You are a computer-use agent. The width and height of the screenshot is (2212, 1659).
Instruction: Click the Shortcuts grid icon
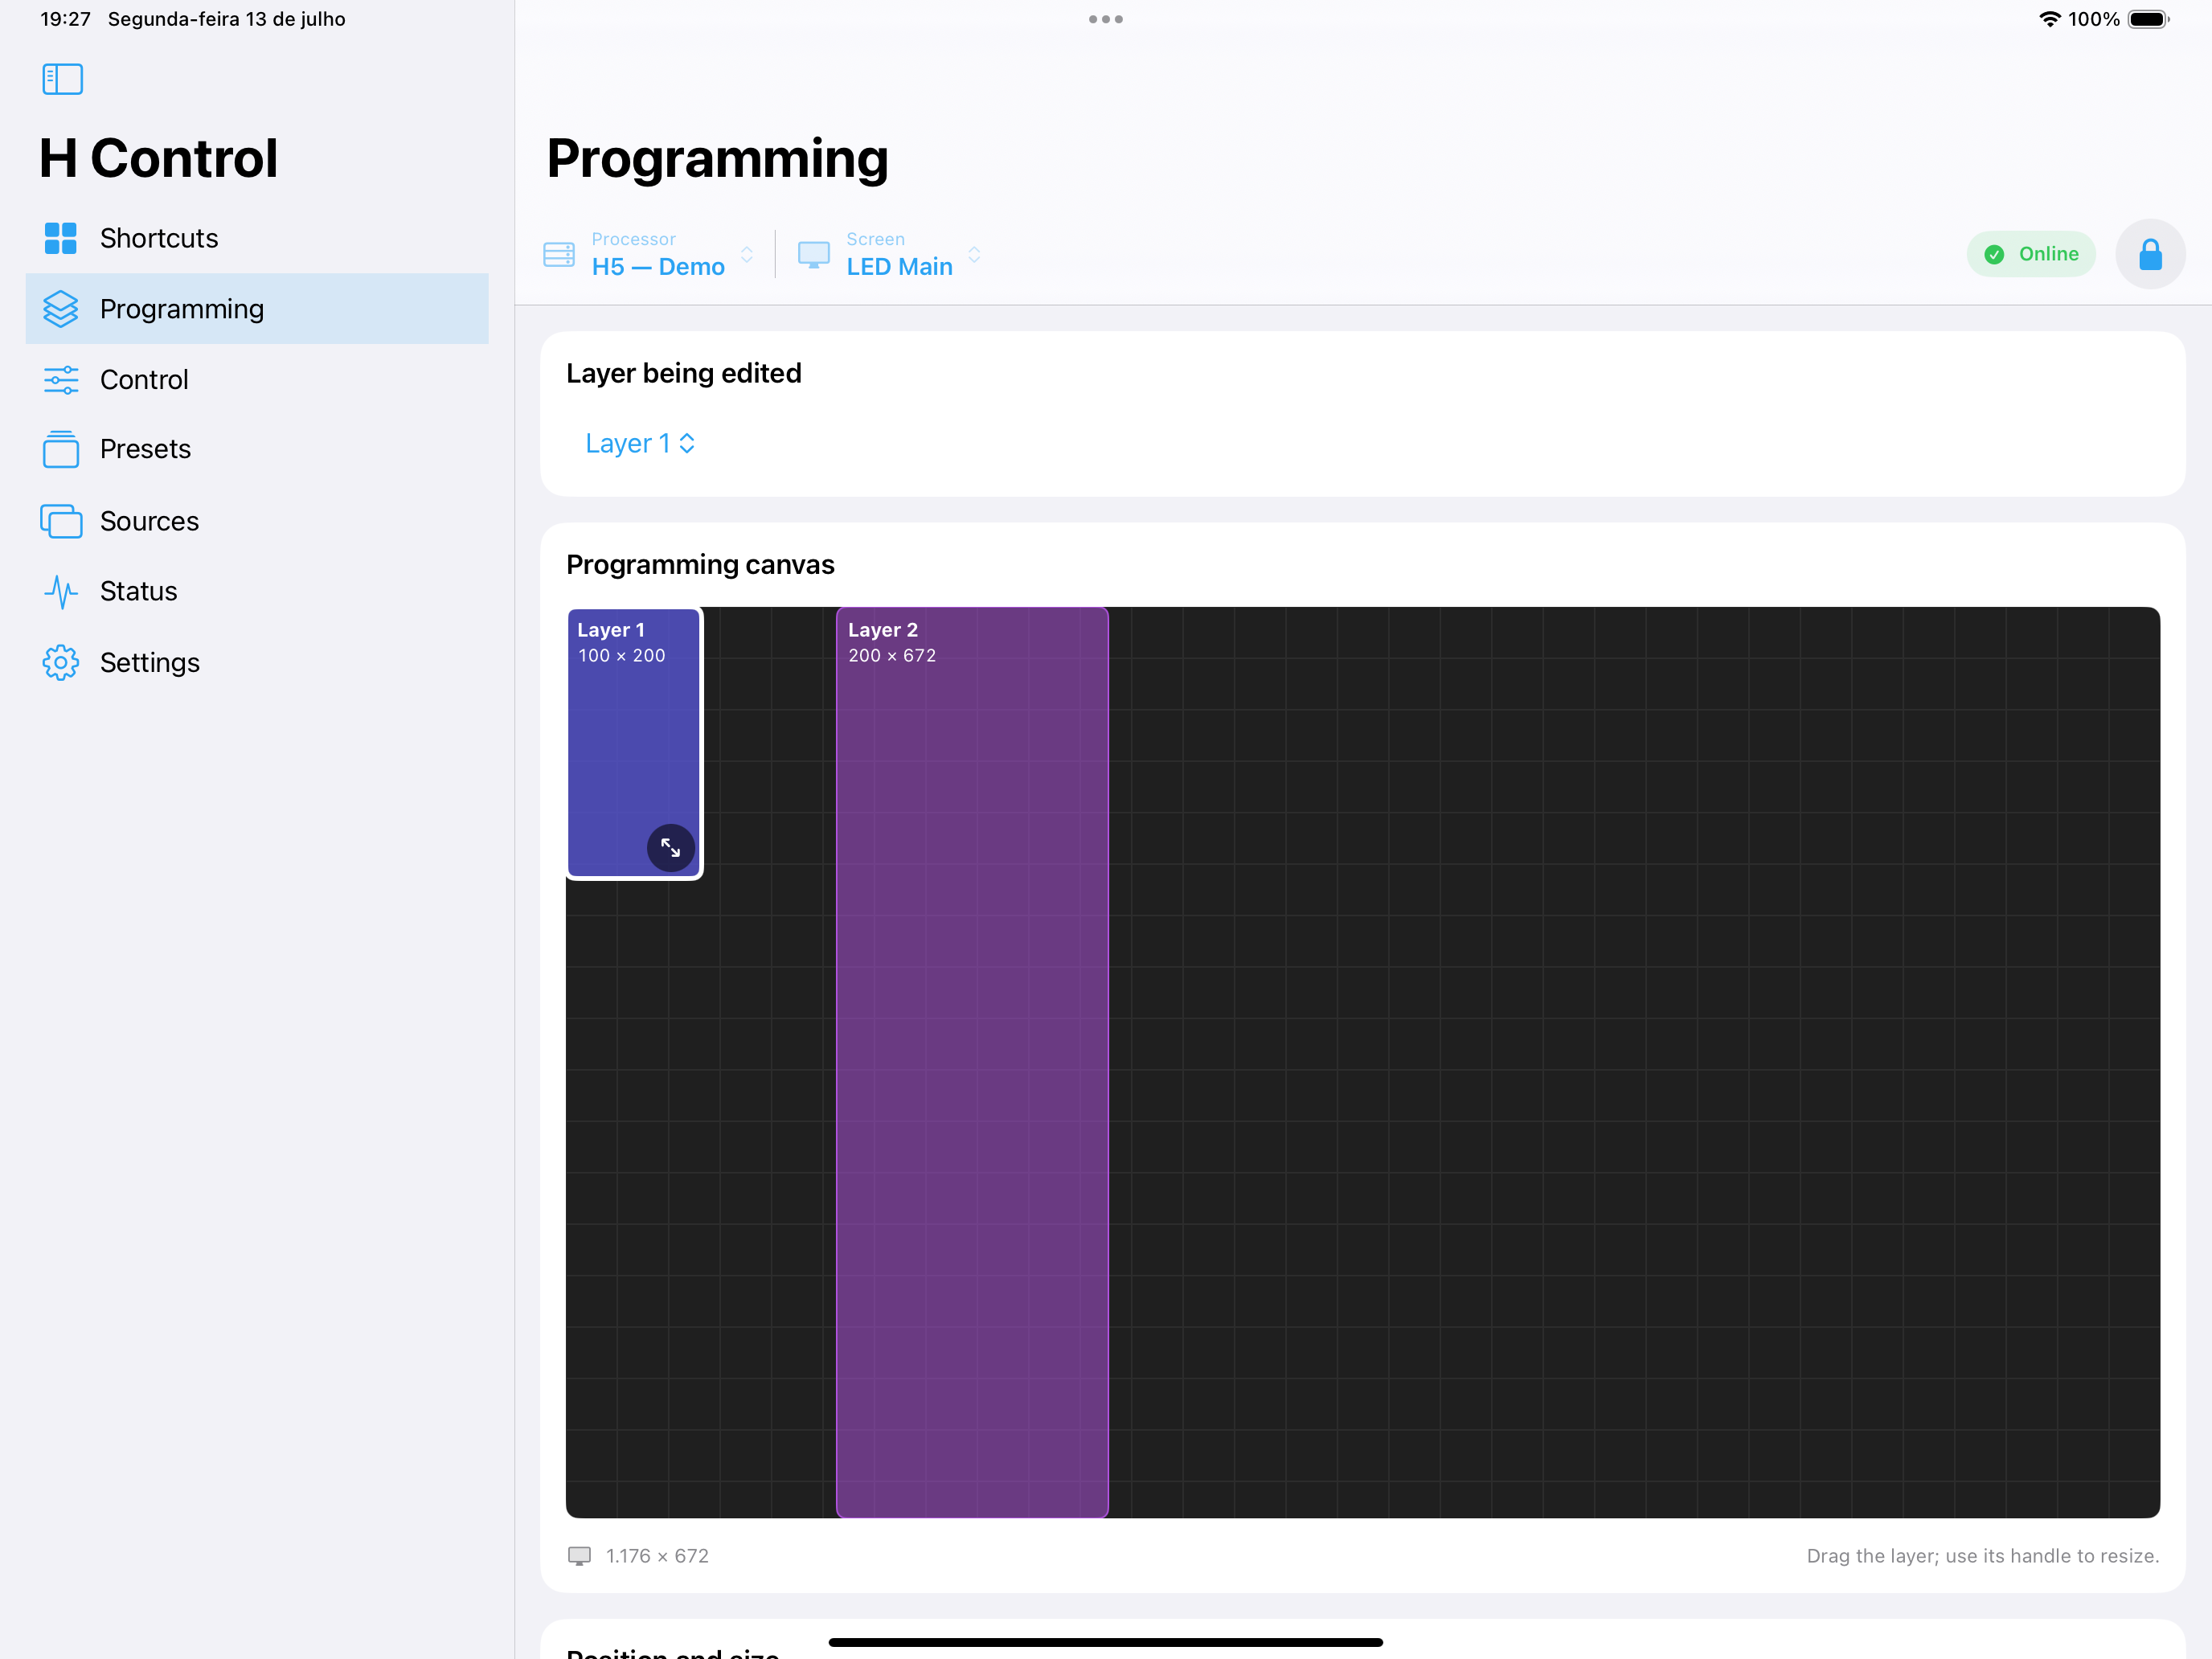60,238
